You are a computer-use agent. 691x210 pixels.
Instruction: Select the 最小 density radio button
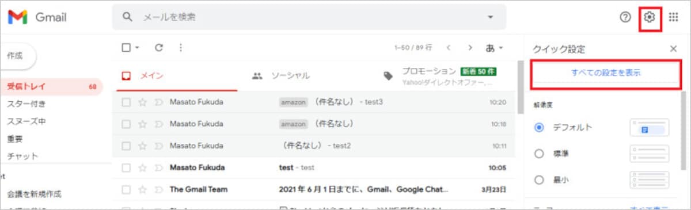(x=539, y=180)
